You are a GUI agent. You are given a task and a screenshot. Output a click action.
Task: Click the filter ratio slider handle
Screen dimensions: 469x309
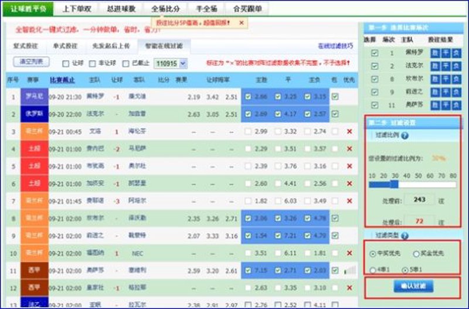[395, 184]
